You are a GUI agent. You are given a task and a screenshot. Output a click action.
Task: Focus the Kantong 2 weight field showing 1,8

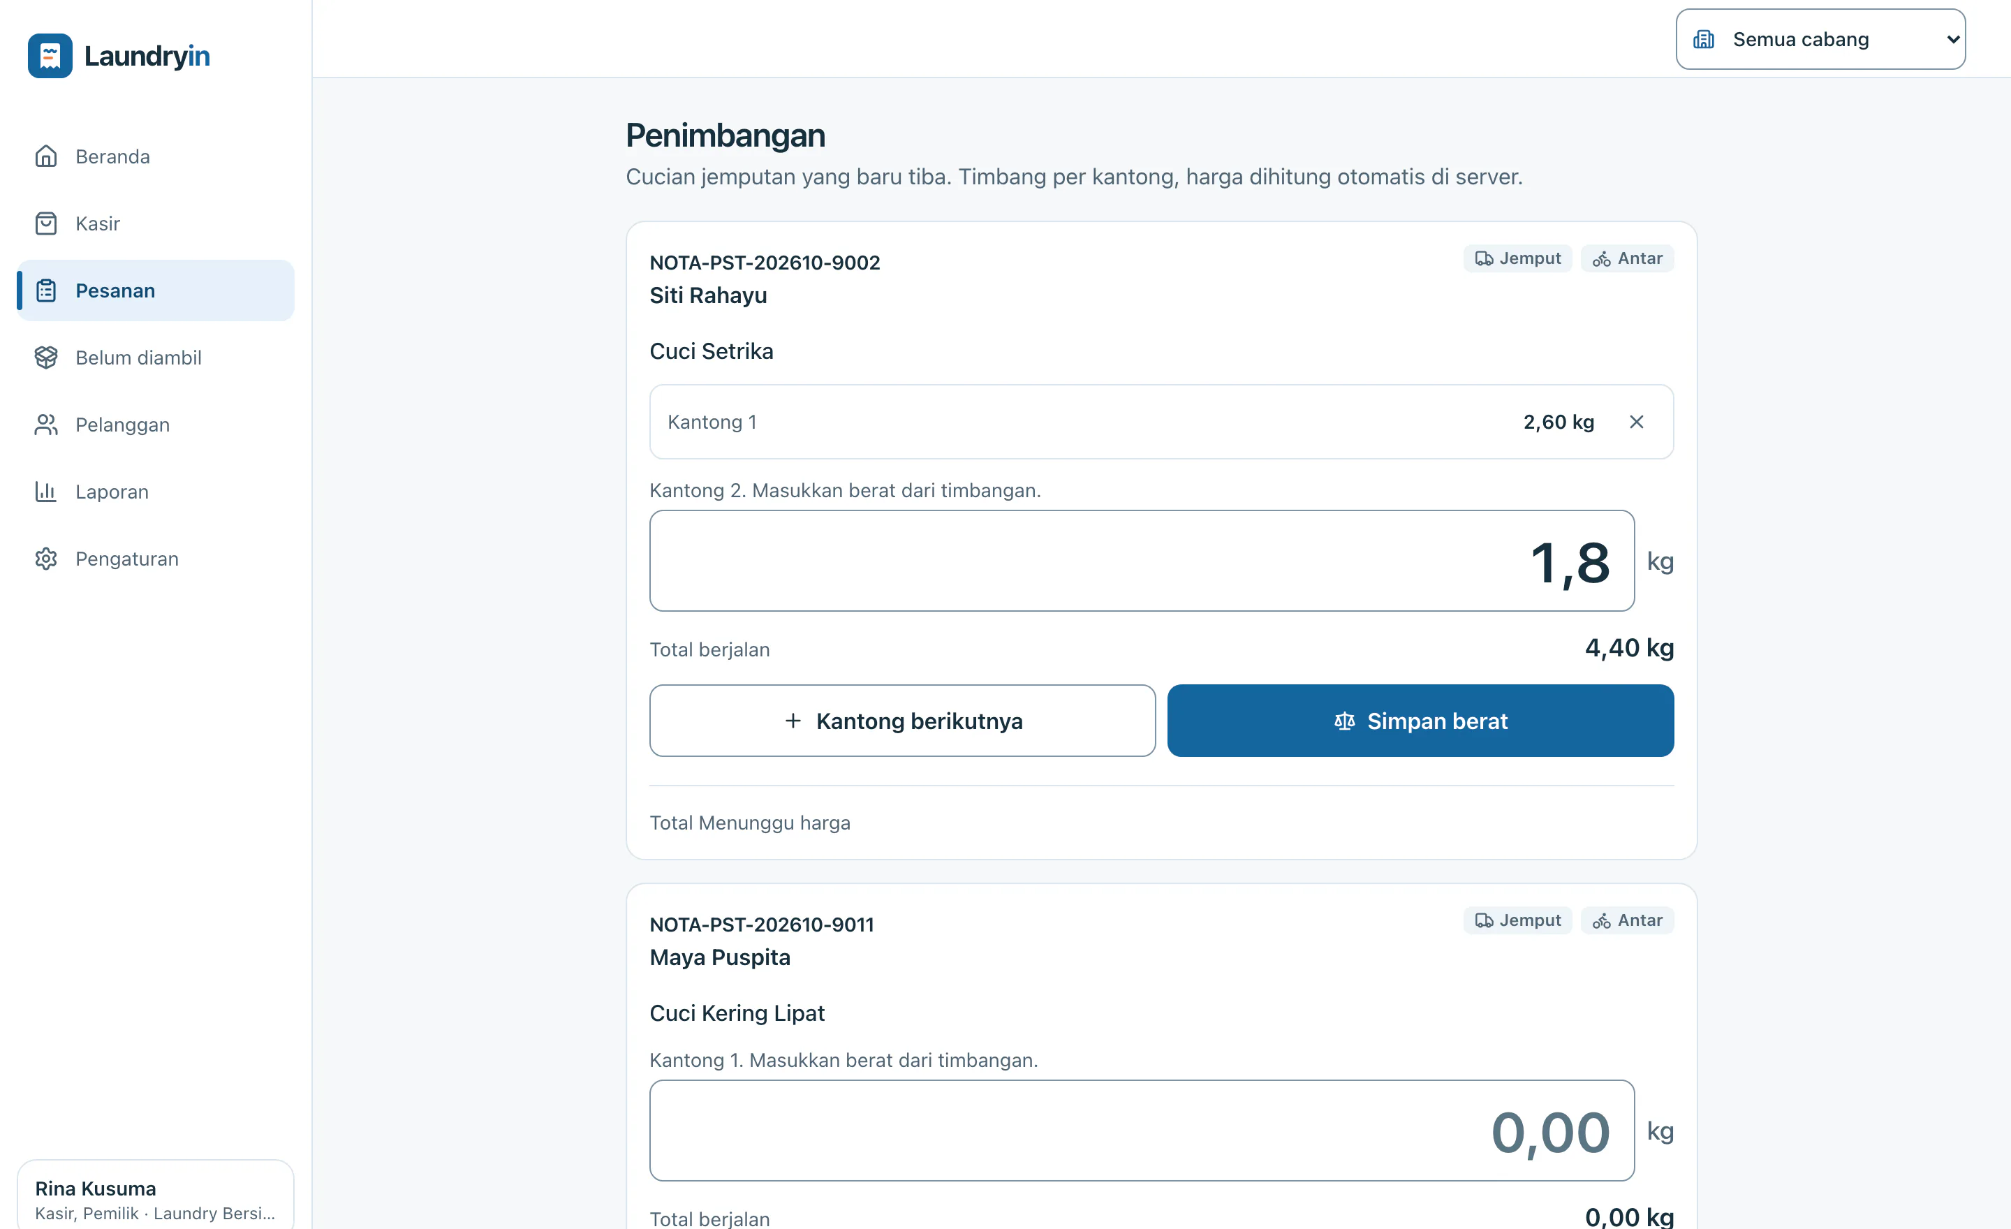tap(1142, 561)
